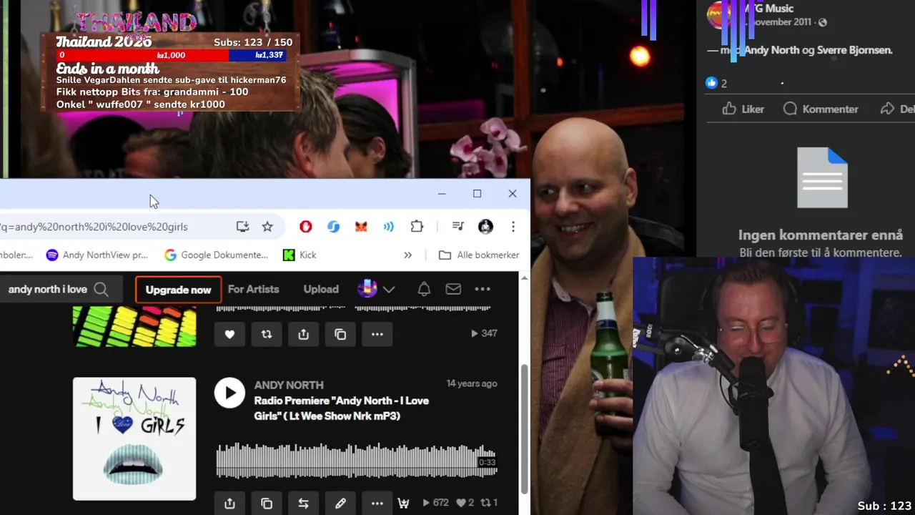Viewport: 915px width, 515px height.
Task: Copy link of the Radio Premiere track
Action: pyautogui.click(x=267, y=504)
